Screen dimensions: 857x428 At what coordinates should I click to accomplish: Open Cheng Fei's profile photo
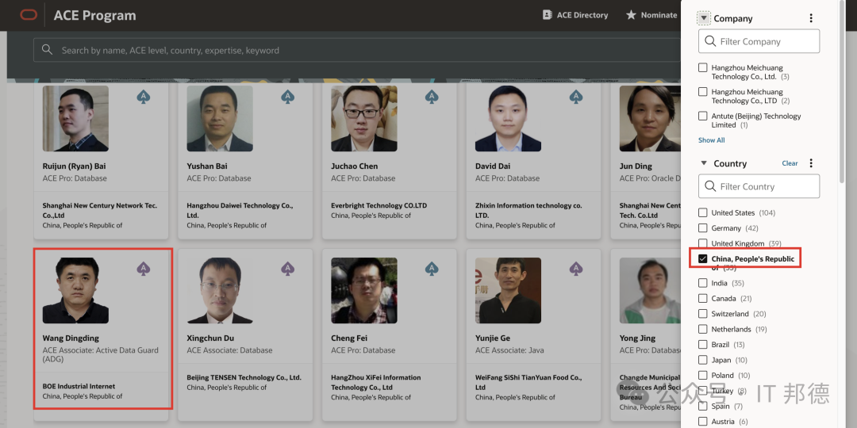(x=364, y=290)
